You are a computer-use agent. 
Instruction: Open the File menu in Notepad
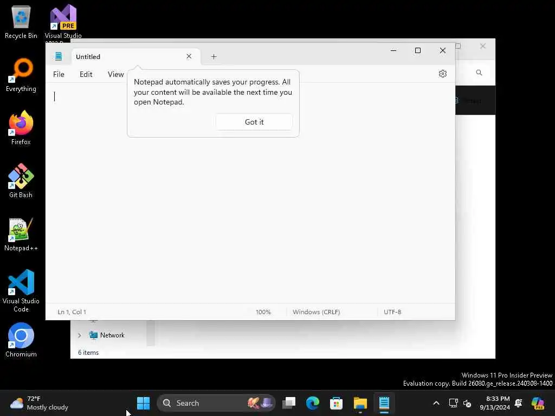pyautogui.click(x=59, y=74)
